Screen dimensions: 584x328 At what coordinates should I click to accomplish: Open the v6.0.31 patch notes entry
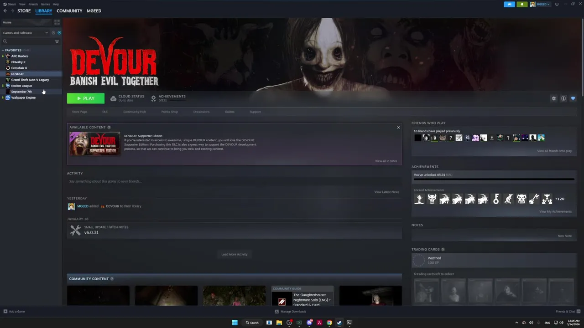[x=235, y=230]
